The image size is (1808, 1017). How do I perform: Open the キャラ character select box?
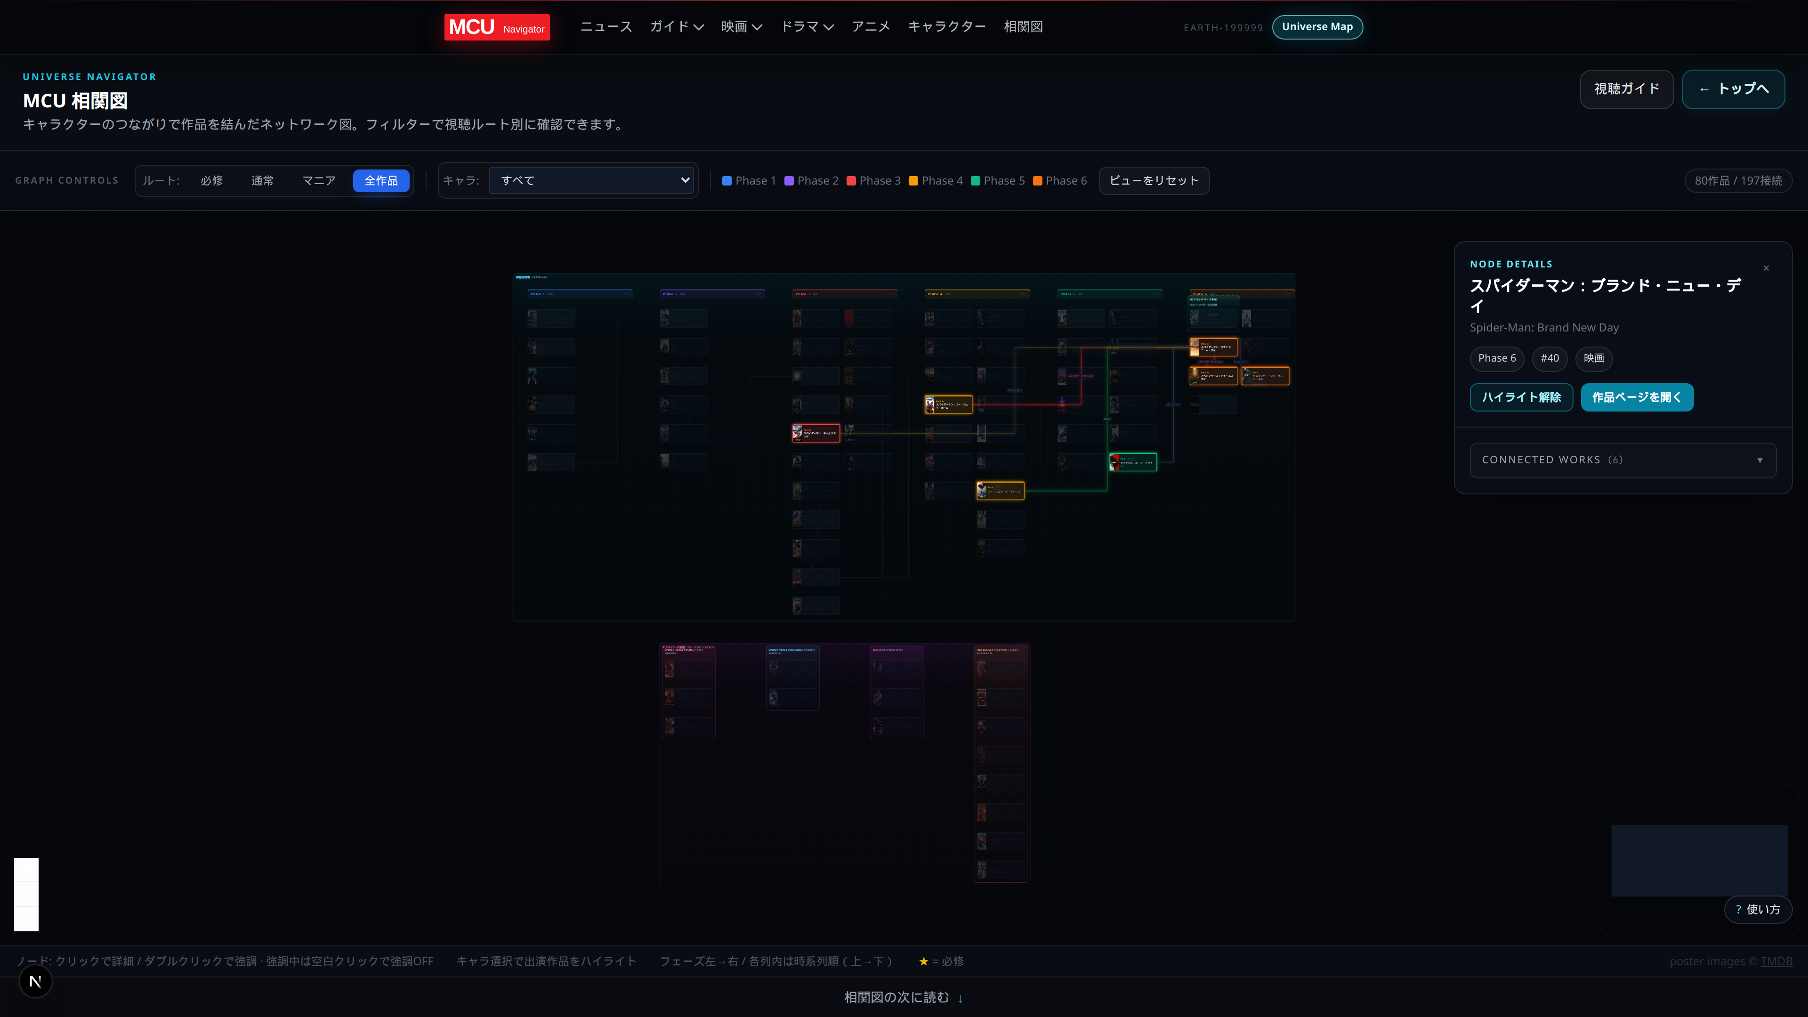(591, 180)
